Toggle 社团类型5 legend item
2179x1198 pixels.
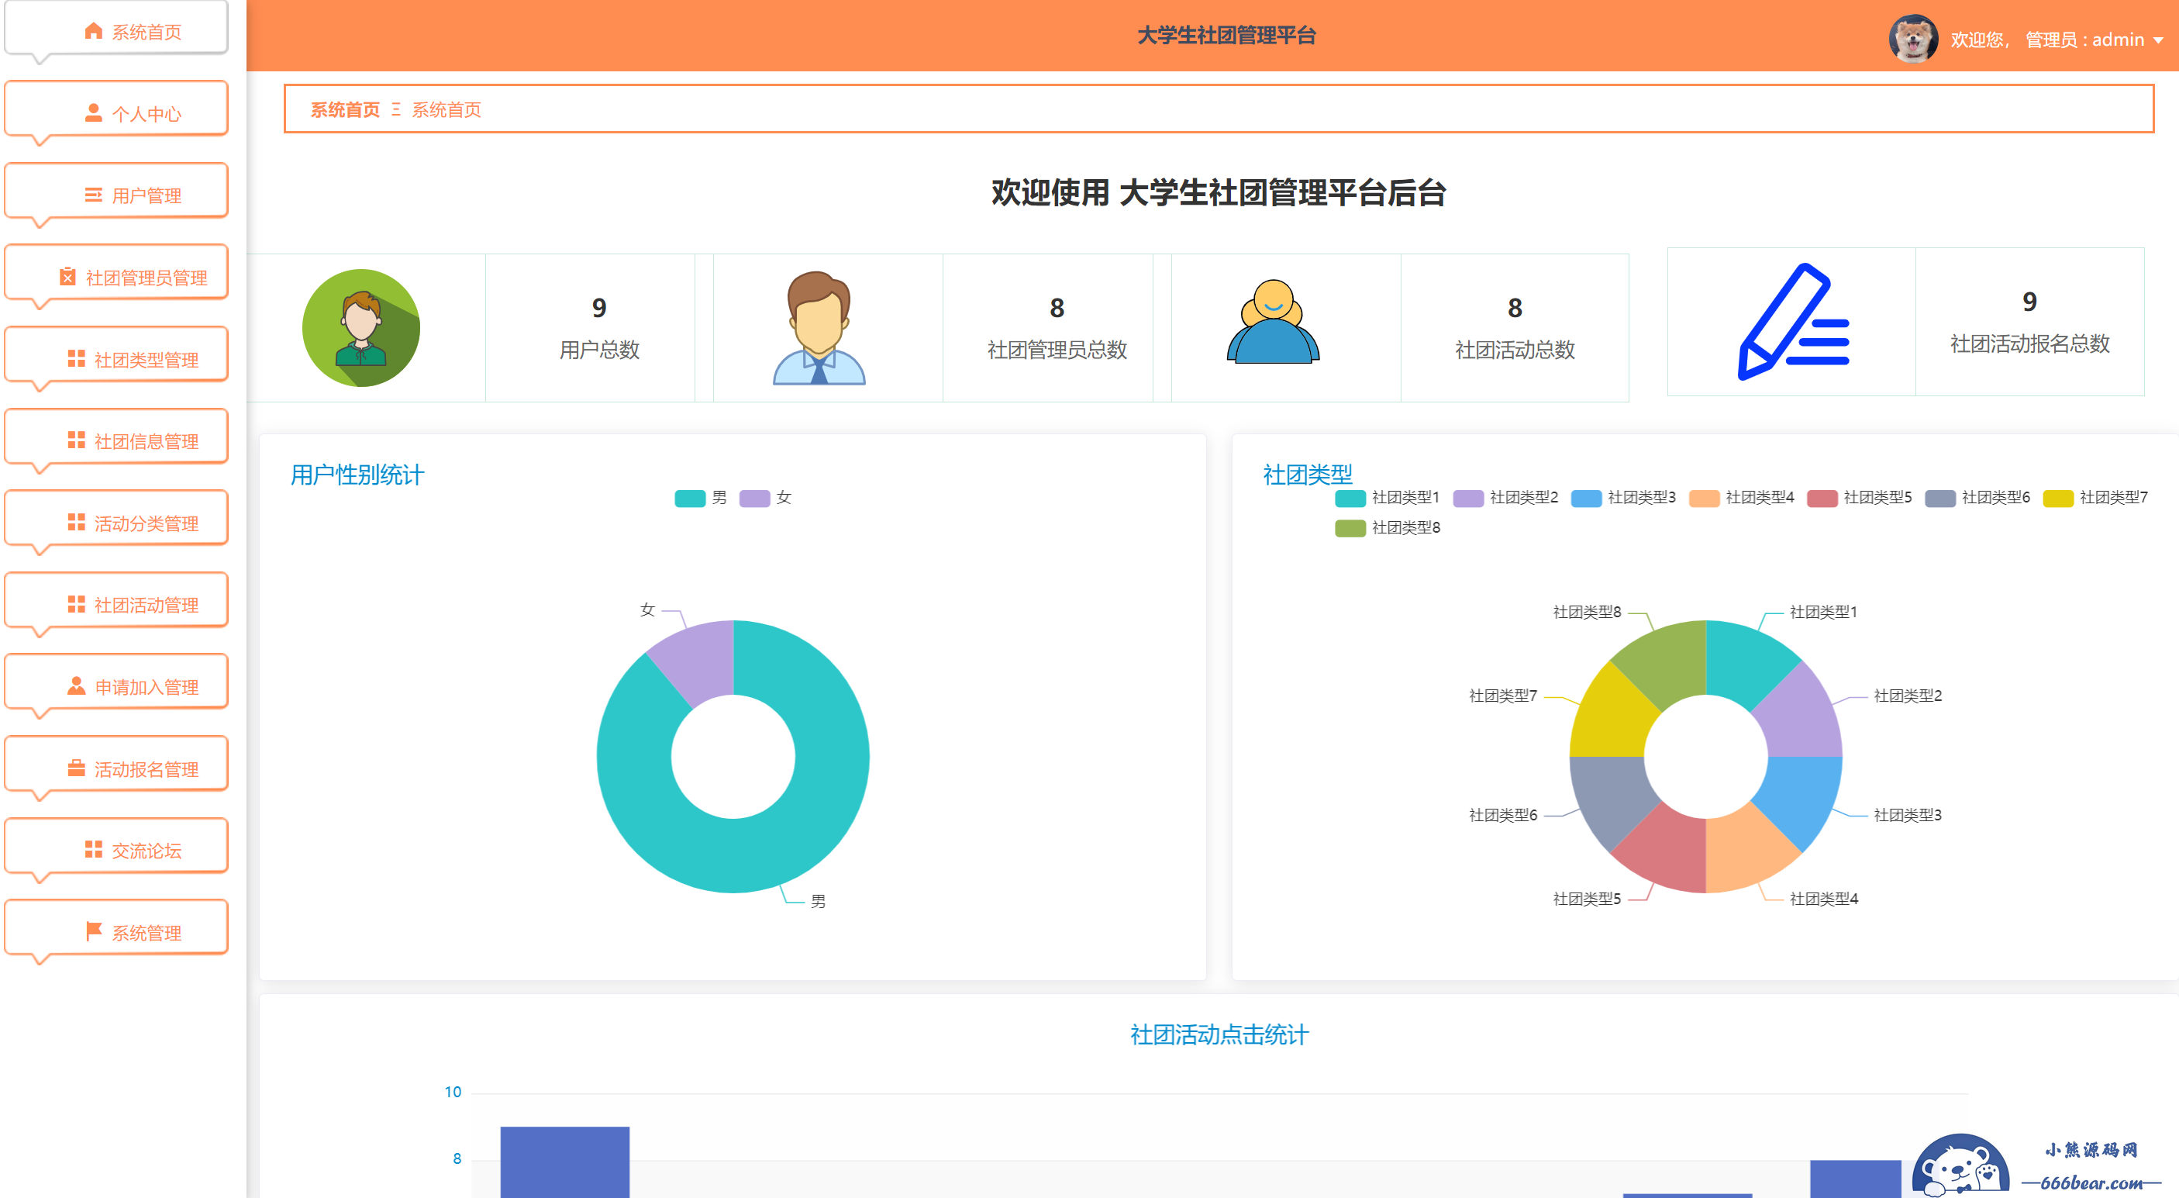pyautogui.click(x=1858, y=498)
